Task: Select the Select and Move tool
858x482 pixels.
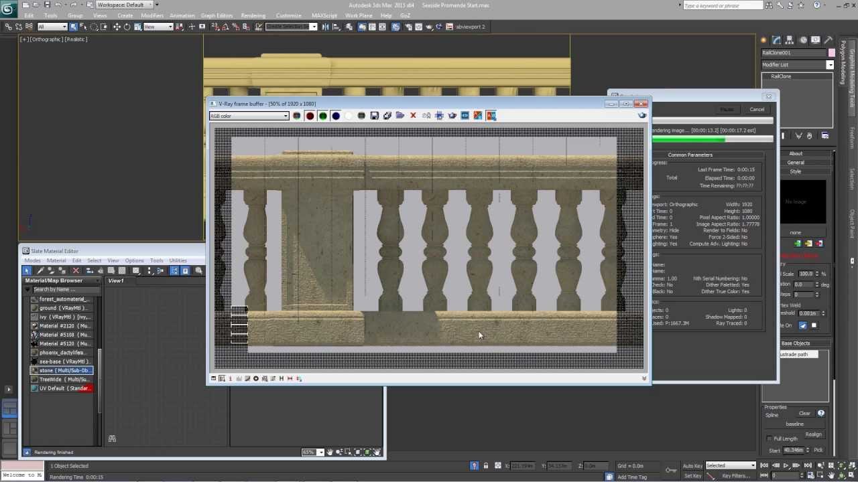Action: click(117, 27)
